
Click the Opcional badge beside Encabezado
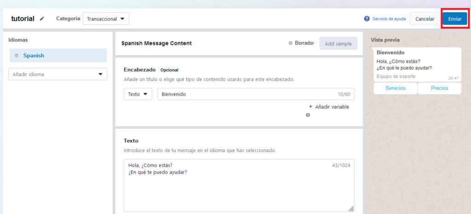pyautogui.click(x=169, y=70)
